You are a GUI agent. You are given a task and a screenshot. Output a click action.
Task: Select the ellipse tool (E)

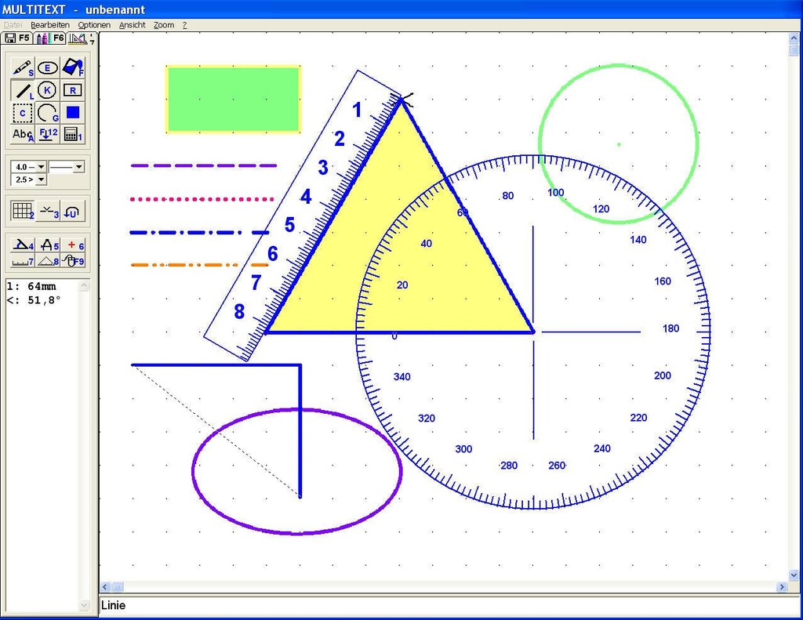(x=47, y=68)
